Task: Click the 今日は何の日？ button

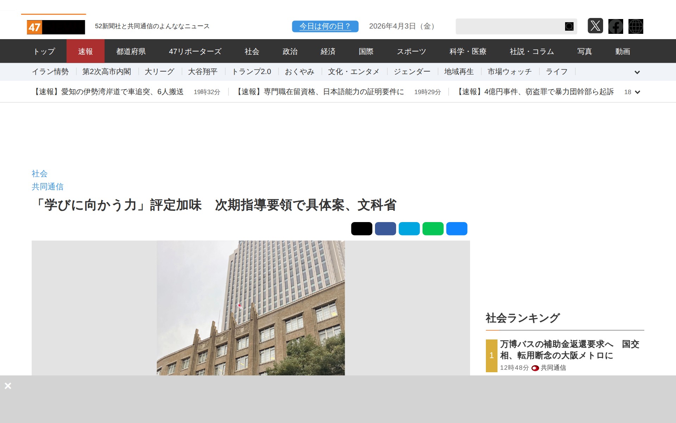Action: (x=325, y=26)
